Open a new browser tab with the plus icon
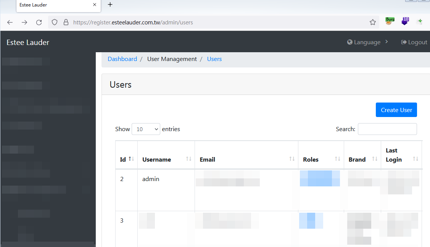430x247 pixels. (110, 5)
